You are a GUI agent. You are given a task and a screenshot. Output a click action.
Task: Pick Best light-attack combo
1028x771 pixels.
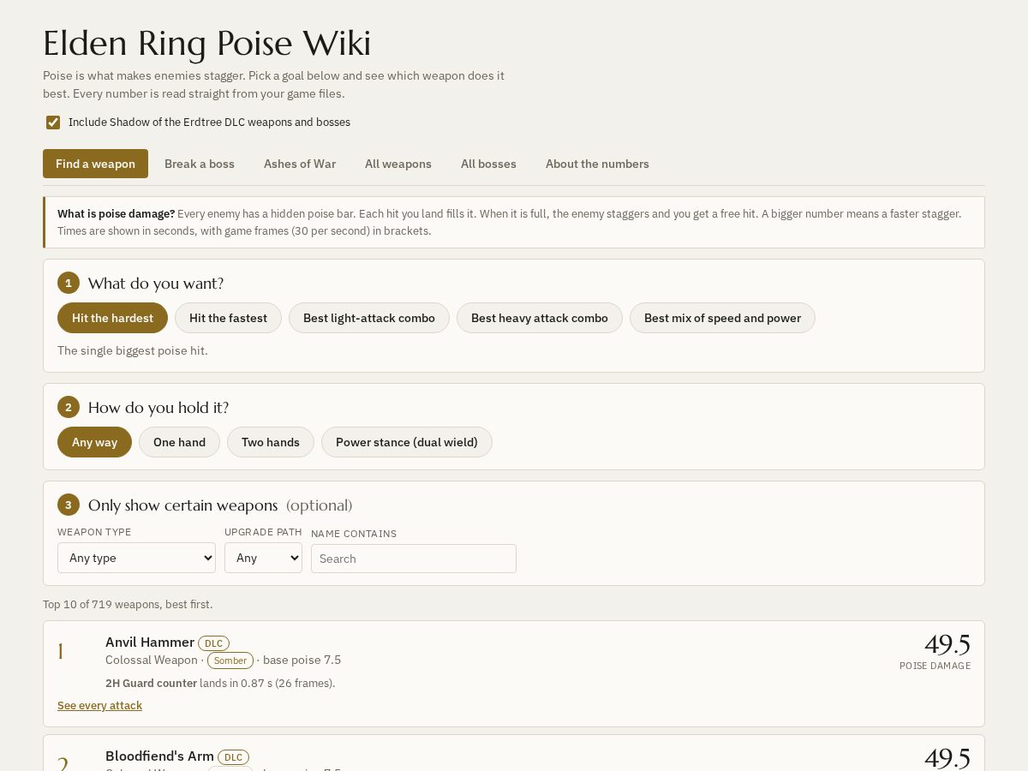tap(369, 318)
